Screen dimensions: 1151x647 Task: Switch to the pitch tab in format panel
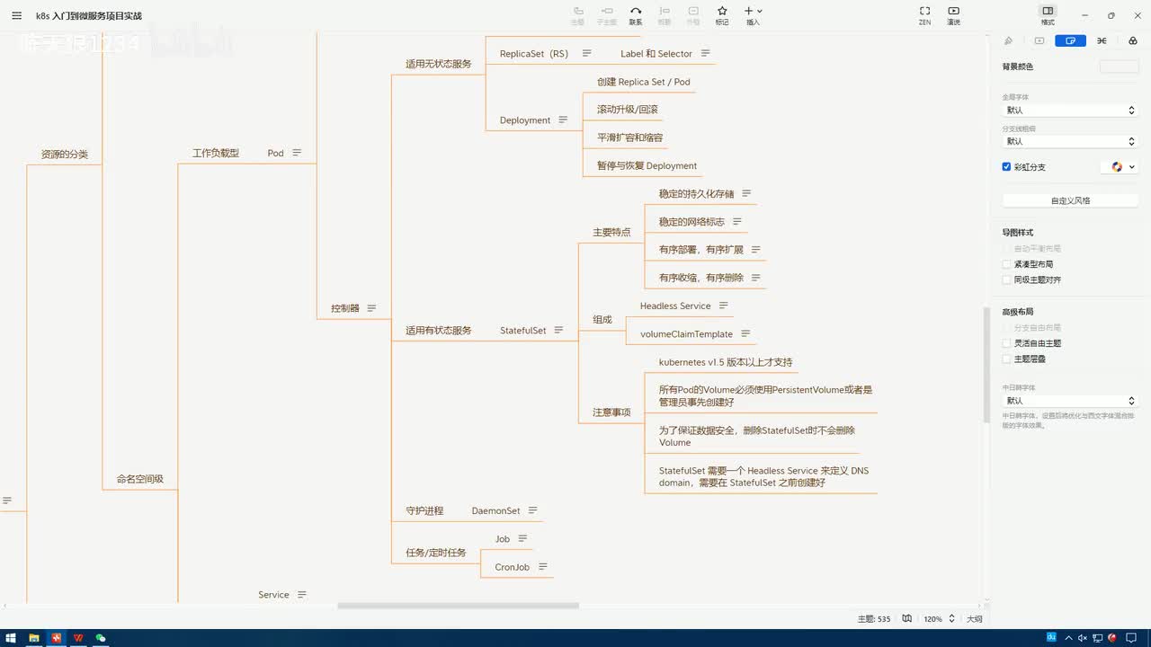(x=1039, y=40)
